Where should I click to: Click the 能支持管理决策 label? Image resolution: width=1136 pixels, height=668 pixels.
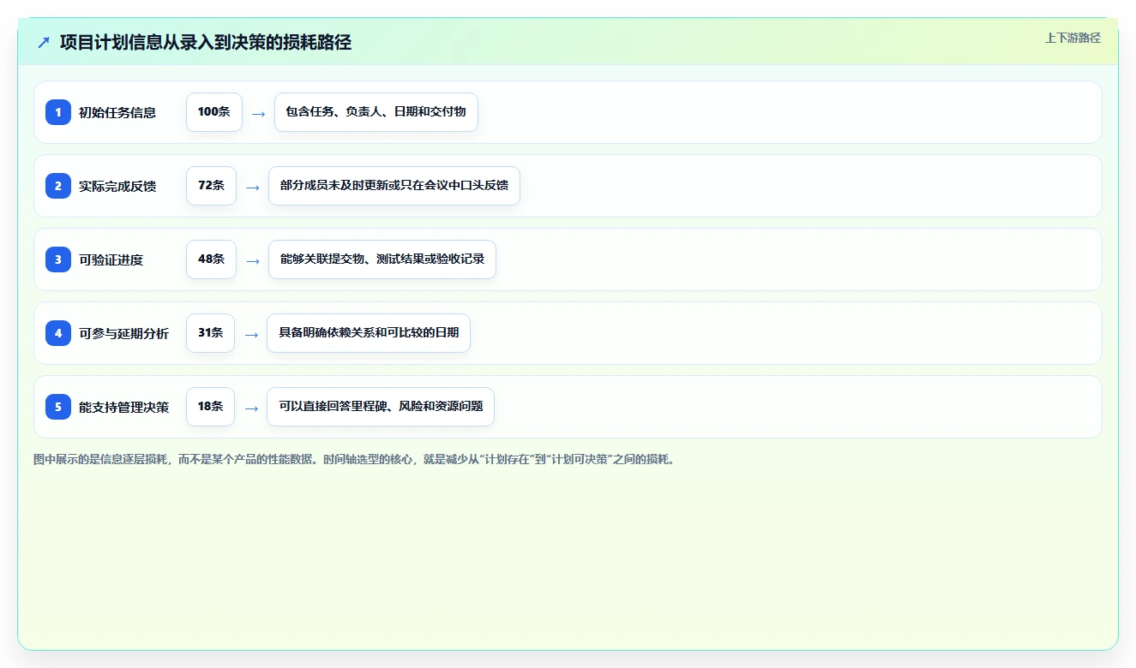point(124,407)
